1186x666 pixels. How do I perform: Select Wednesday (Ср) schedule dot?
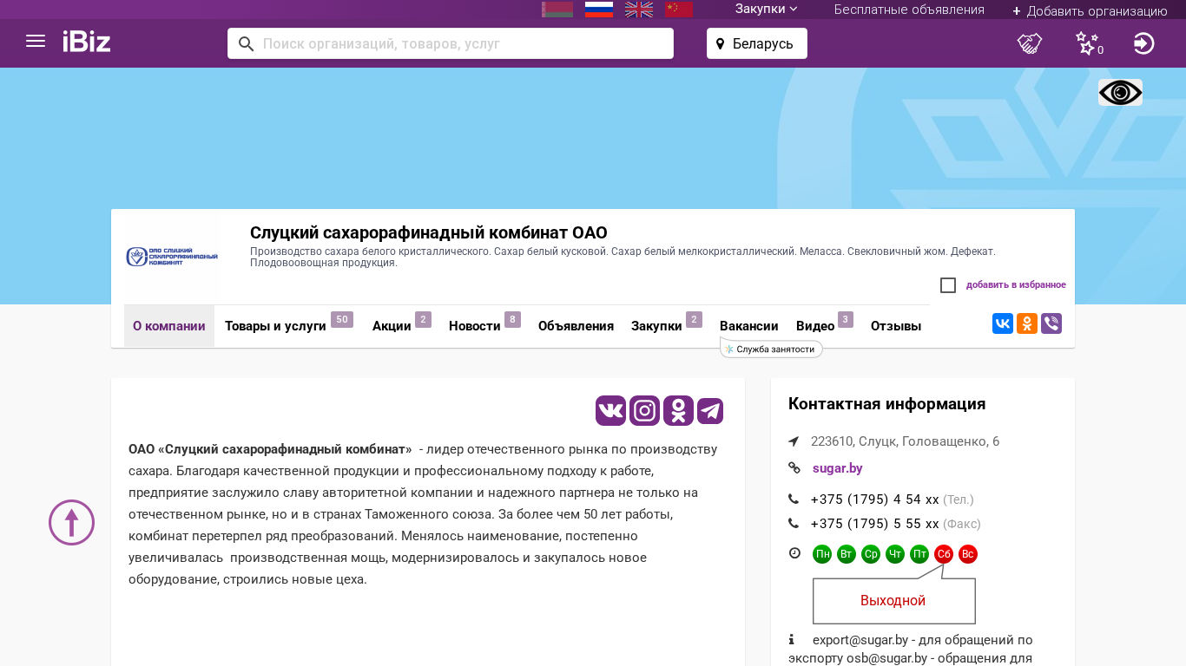click(x=871, y=554)
